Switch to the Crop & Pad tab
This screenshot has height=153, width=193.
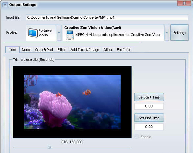click(x=44, y=50)
